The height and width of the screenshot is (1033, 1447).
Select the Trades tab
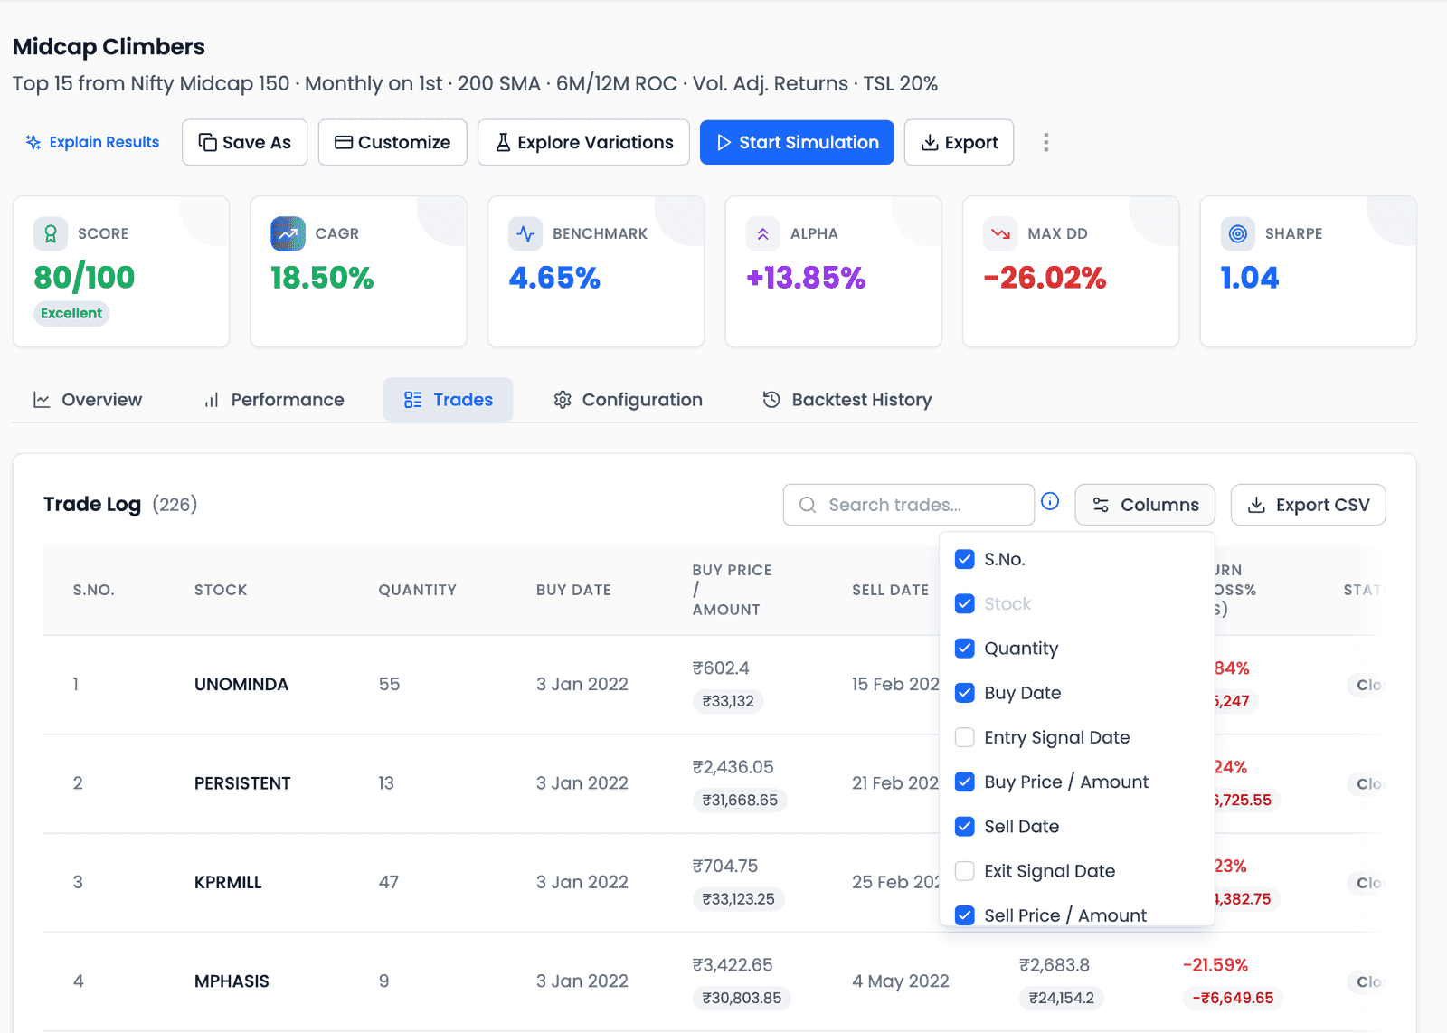[449, 400]
